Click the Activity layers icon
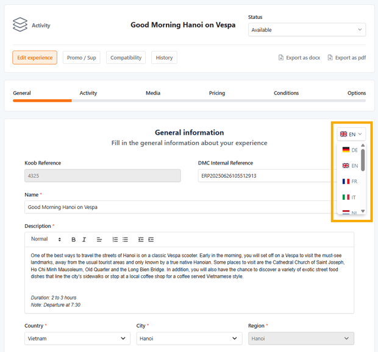Screen dimensions: 378x352 [20, 25]
